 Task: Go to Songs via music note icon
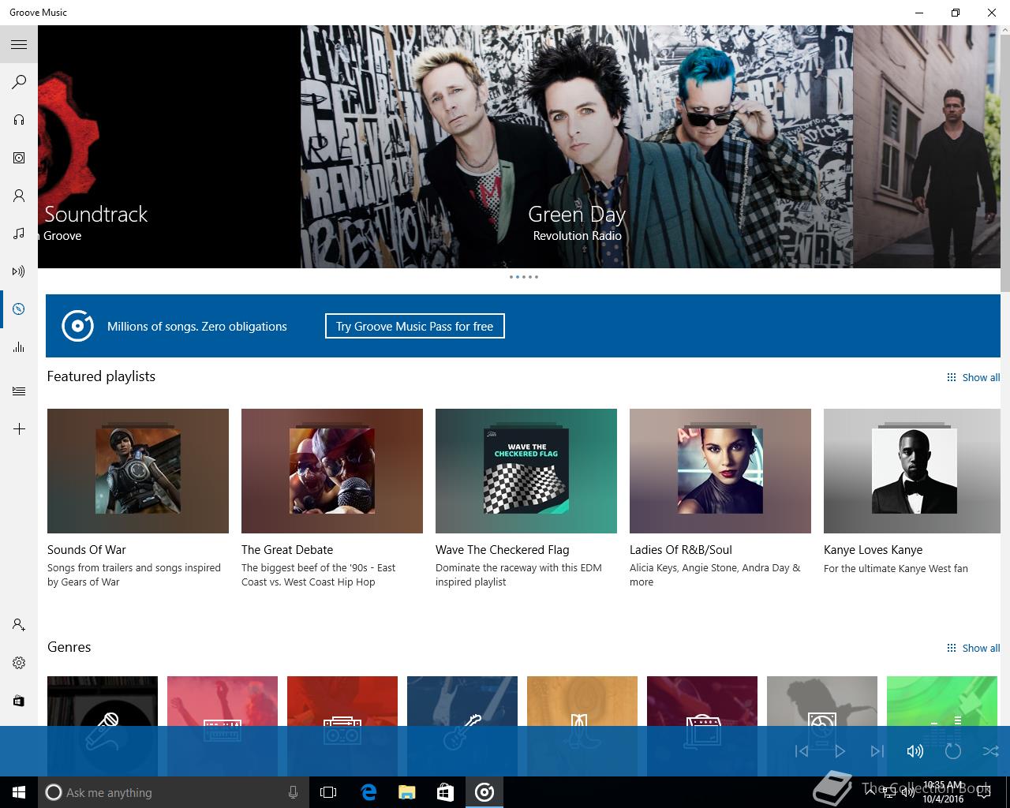19,234
